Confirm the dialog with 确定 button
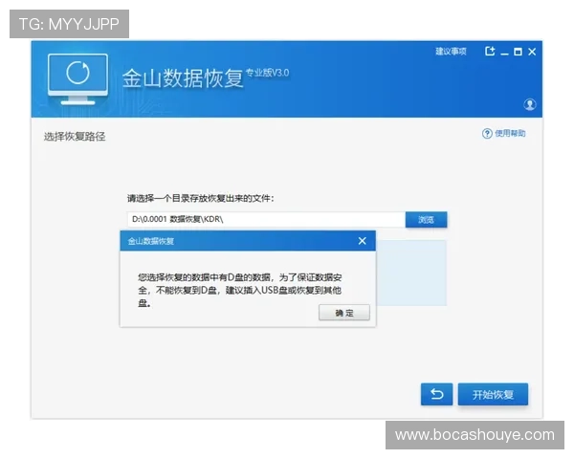Screen dimensions: 574x459 coord(344,313)
